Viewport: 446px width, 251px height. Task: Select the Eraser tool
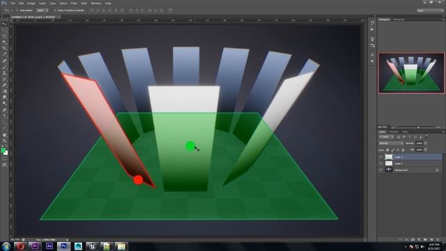click(x=4, y=85)
